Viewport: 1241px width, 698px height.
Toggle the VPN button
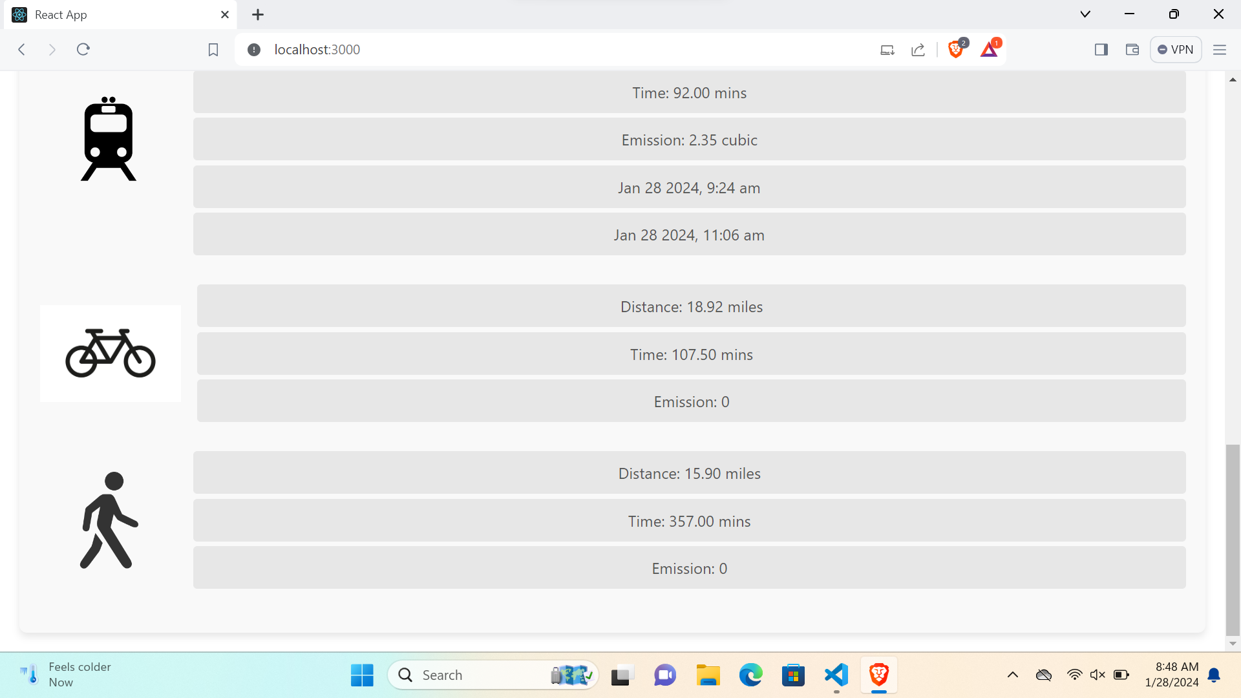(1175, 50)
